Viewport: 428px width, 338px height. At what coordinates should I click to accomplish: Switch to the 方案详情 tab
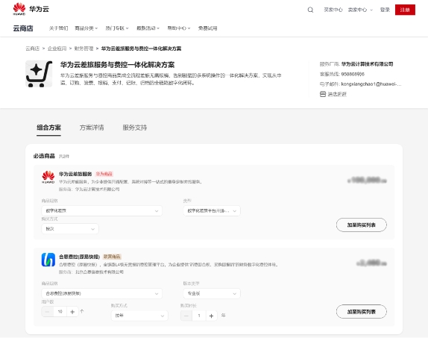pyautogui.click(x=92, y=128)
